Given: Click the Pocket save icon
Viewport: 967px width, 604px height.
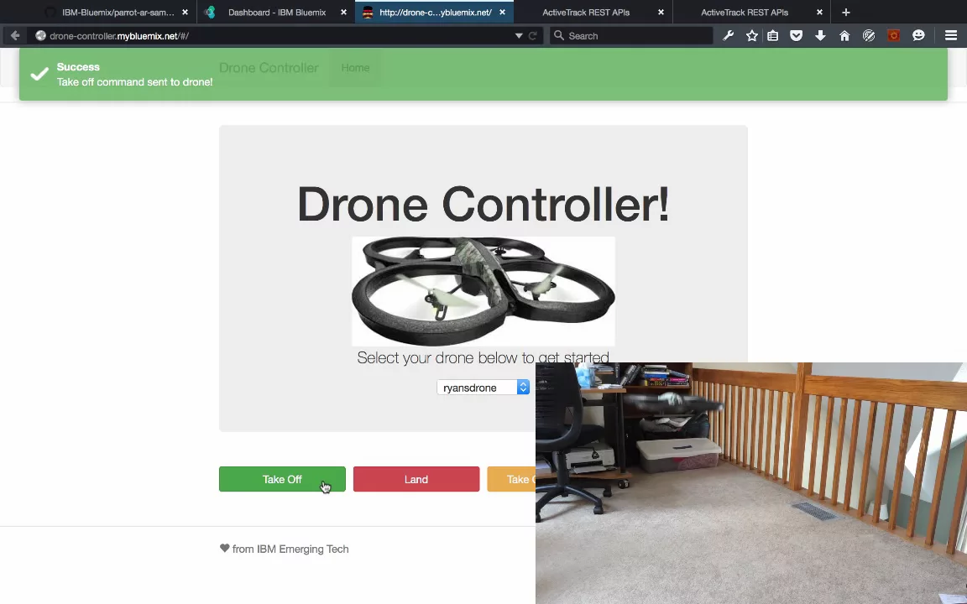Looking at the screenshot, I should [x=796, y=36].
